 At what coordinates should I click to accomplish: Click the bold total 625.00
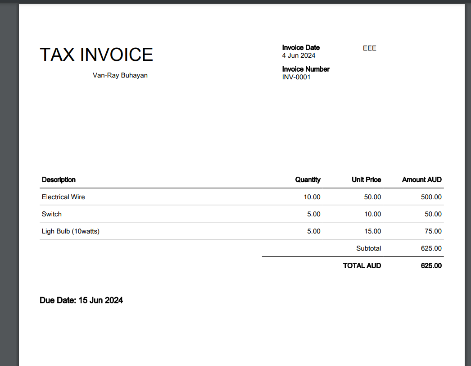431,265
